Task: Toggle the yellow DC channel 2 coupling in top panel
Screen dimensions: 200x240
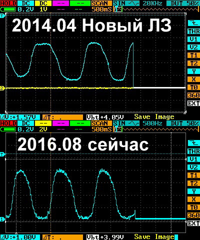Action: pyautogui.click(x=43, y=3)
